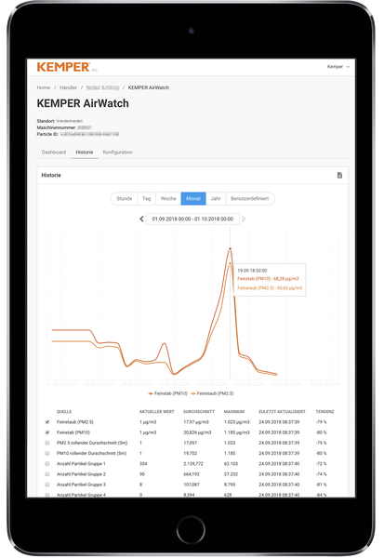Tap the tablet home button
The image size is (384, 558).
click(192, 529)
